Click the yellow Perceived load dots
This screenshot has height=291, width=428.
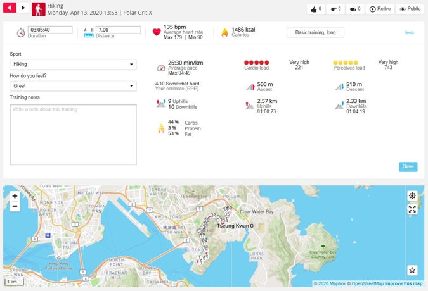pos(346,63)
